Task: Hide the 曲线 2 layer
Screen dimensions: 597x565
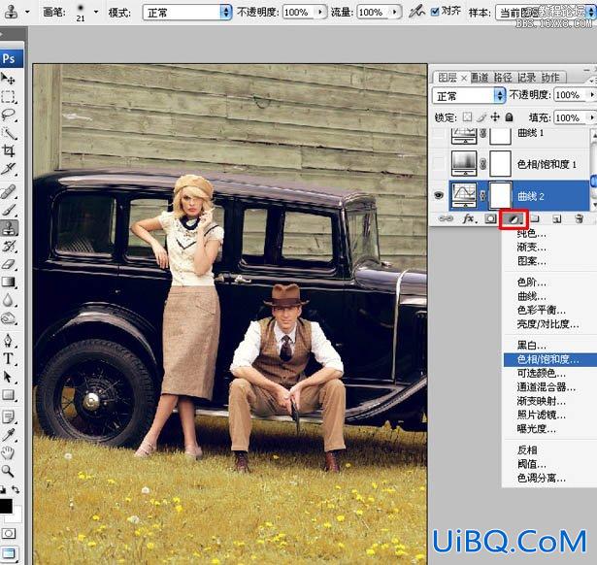Action: (x=439, y=196)
